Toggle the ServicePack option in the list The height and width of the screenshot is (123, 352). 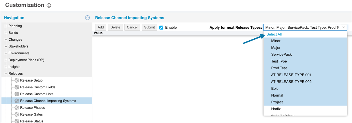281,55
